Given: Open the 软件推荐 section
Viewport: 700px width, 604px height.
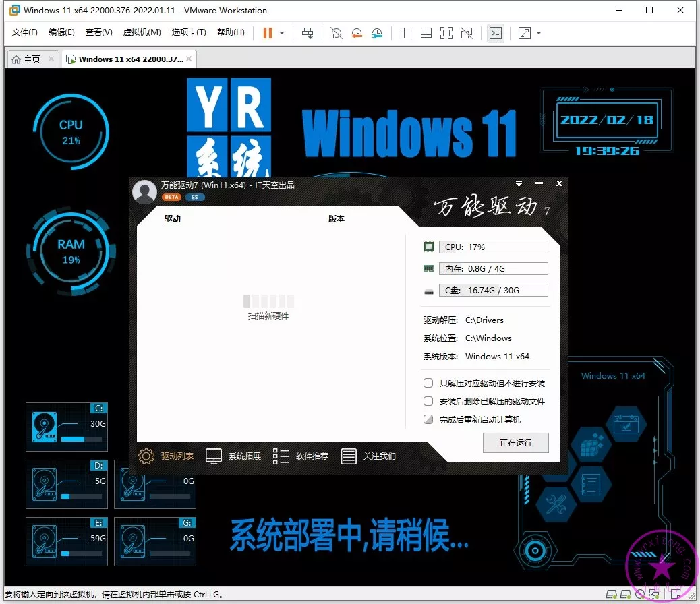Looking at the screenshot, I should point(301,456).
